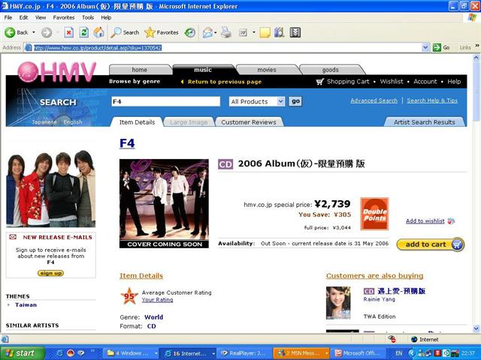Open the Tools menu
The height and width of the screenshot is (360, 481).
tap(88, 17)
